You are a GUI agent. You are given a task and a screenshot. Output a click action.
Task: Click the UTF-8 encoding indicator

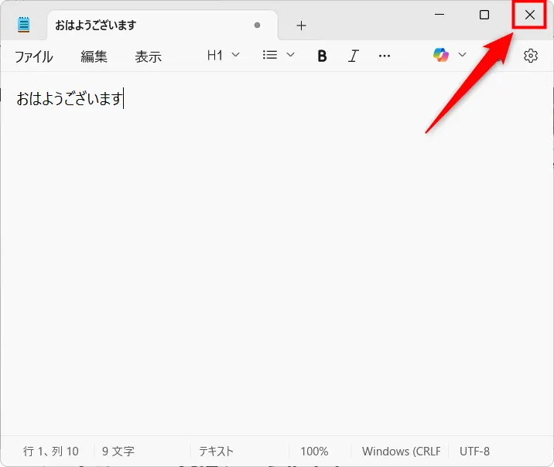point(474,452)
